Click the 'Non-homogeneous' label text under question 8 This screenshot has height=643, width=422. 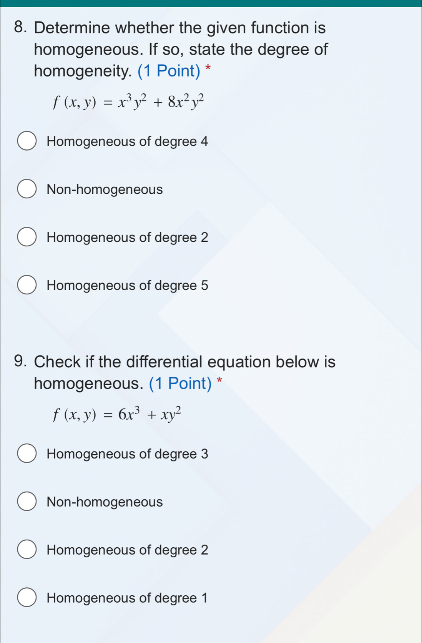click(x=105, y=189)
